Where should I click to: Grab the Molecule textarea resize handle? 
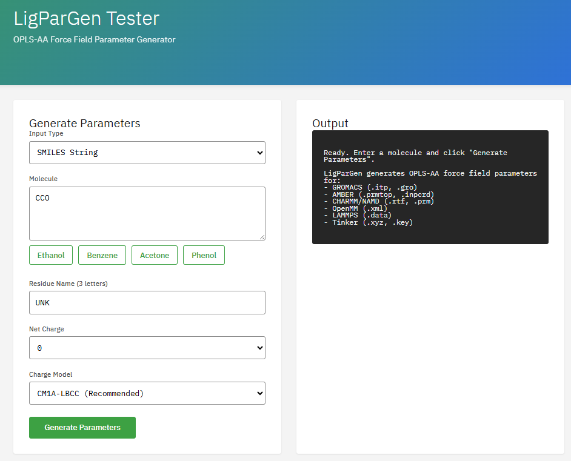pos(262,237)
